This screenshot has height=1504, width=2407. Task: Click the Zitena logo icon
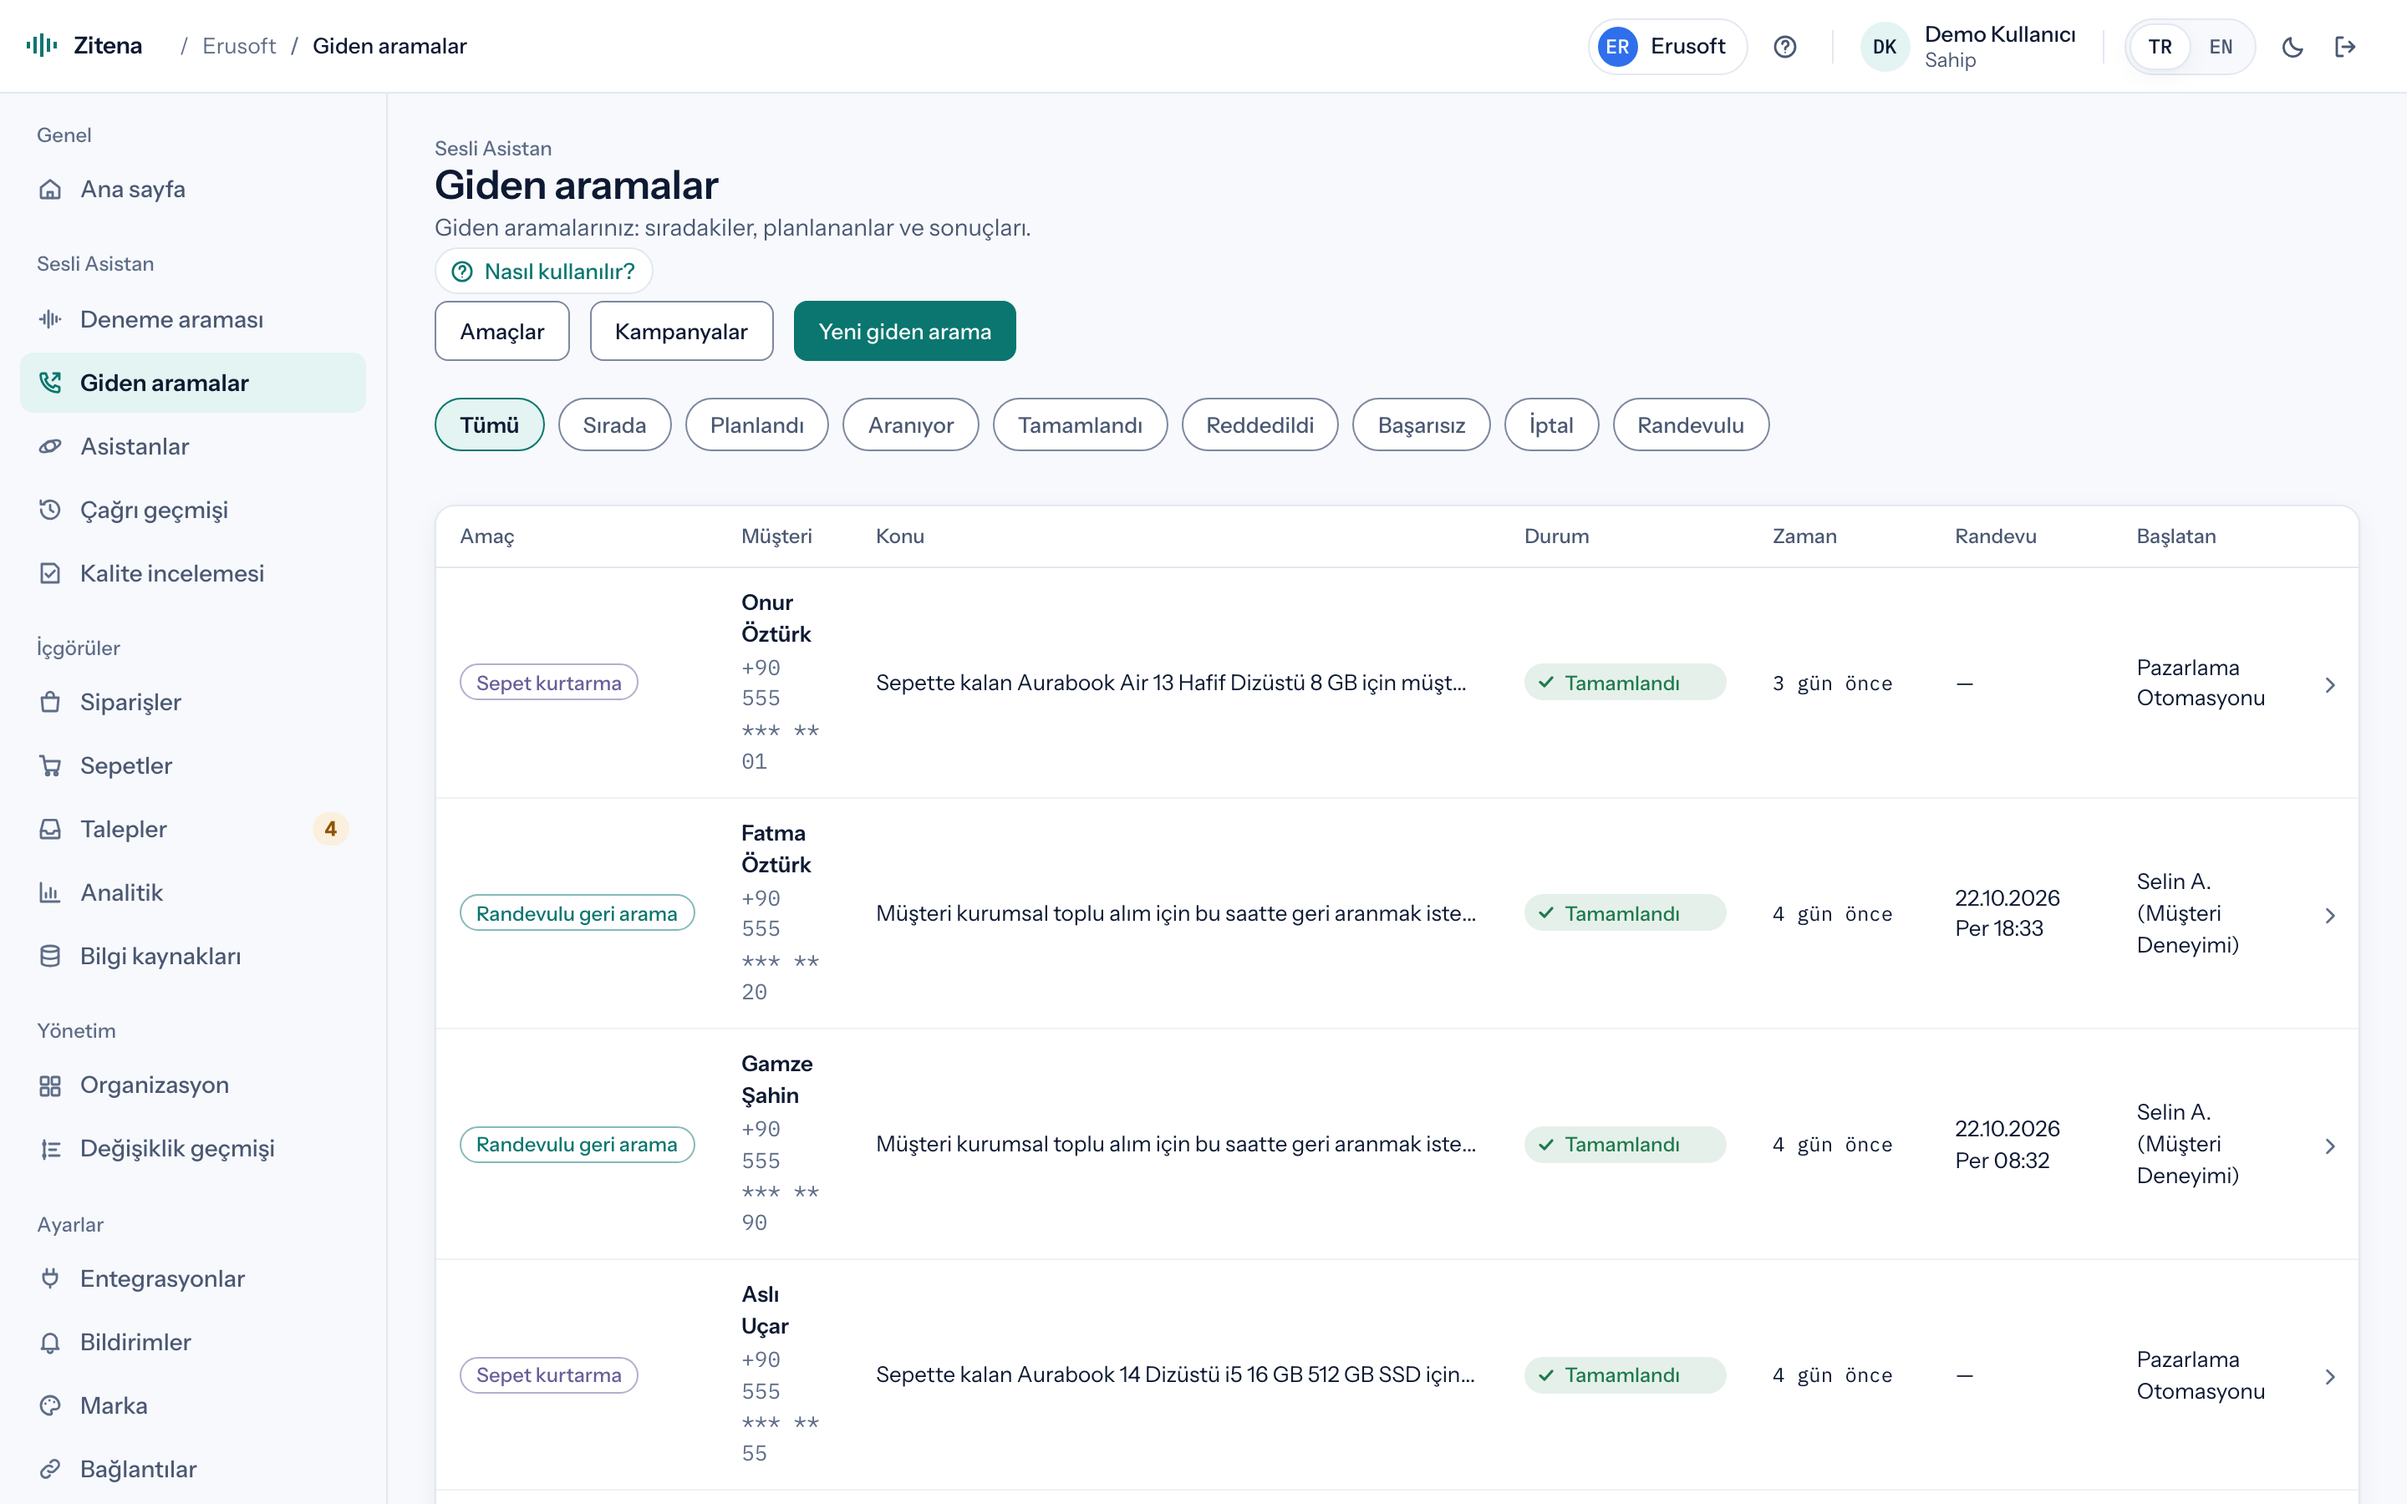point(42,46)
